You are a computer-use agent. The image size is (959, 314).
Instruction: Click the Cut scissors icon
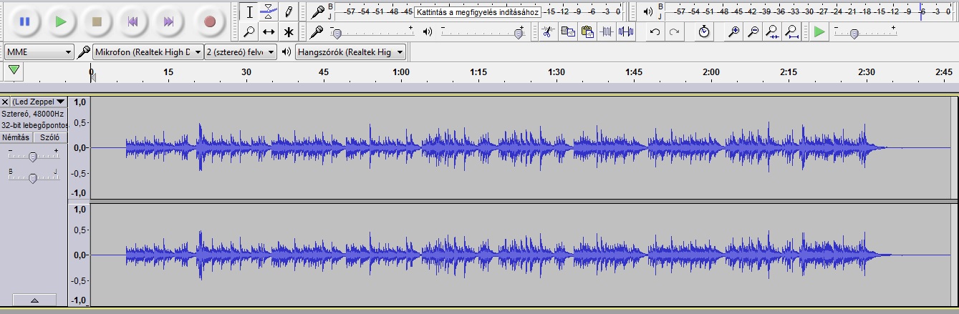click(547, 32)
